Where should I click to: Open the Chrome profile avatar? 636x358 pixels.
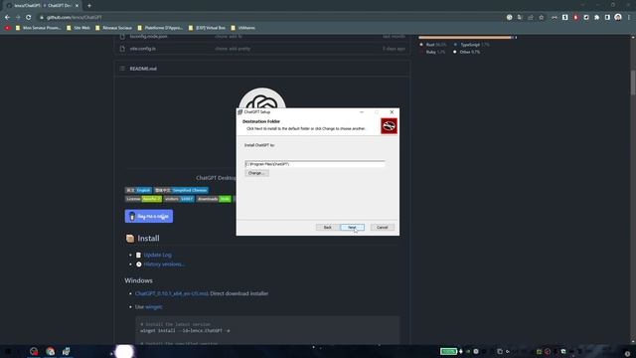(x=618, y=18)
